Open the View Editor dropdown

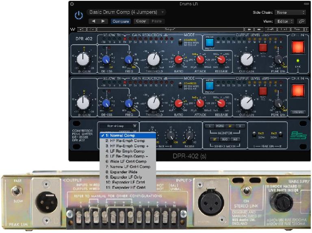pyautogui.click(x=284, y=21)
